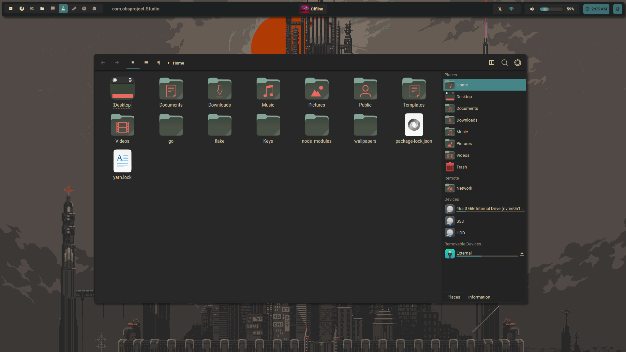Screen dimensions: 626x352
Task: Open the Downloads folder in the file grid
Action: coord(219,93)
